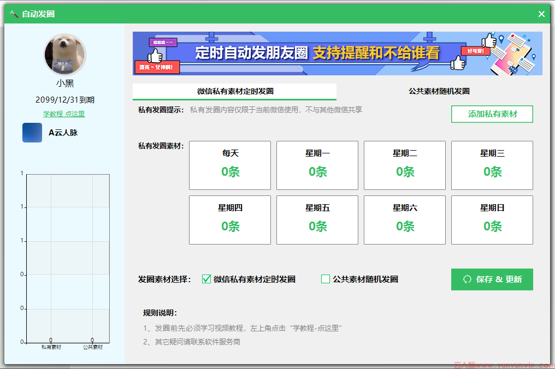
Task: Click the 定时自动发朋友圈 promo banner
Action: click(x=337, y=53)
